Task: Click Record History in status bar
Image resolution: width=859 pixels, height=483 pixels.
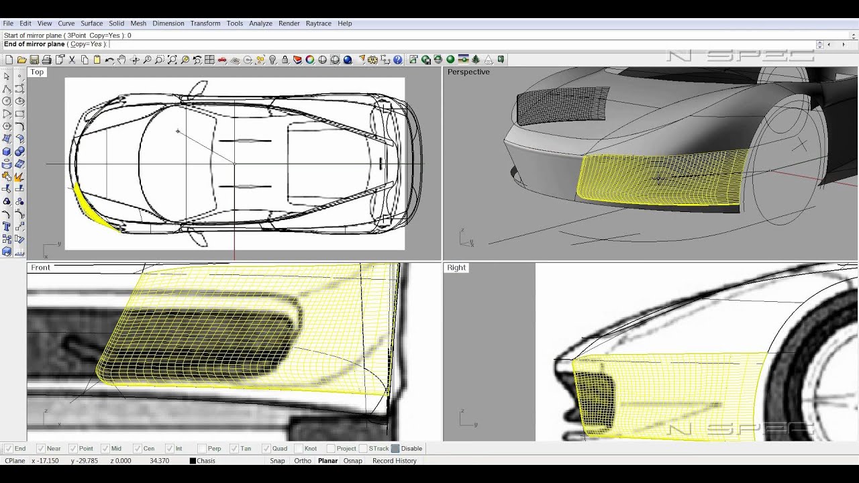Action: click(394, 461)
